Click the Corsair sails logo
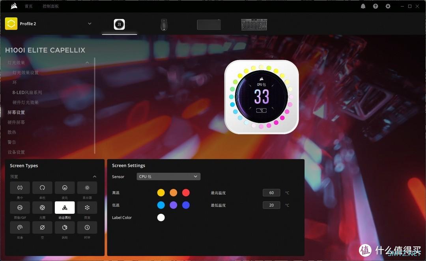 tap(14, 6)
